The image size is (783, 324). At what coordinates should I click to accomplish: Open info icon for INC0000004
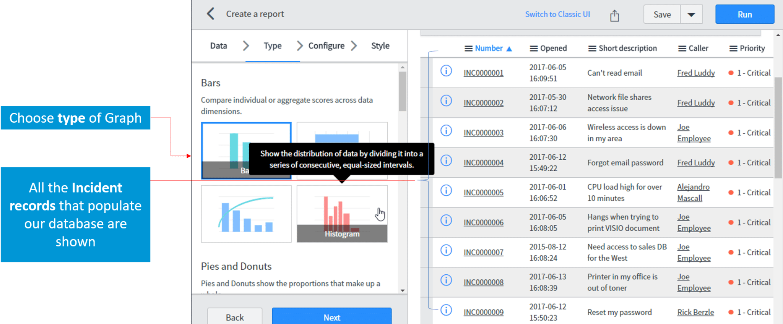coord(446,160)
